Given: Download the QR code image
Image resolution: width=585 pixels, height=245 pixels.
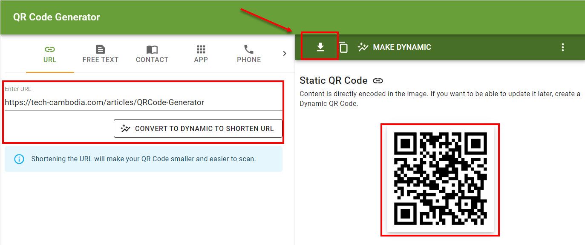Looking at the screenshot, I should tap(320, 47).
